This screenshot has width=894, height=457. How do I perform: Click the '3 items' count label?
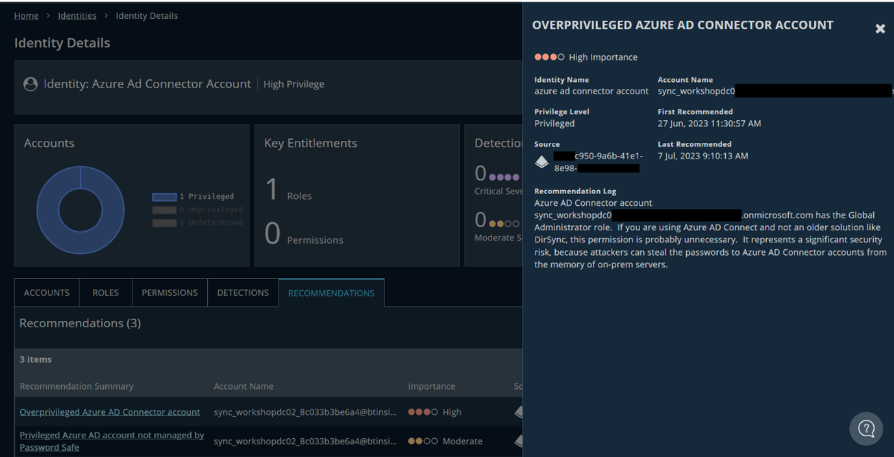click(x=36, y=360)
